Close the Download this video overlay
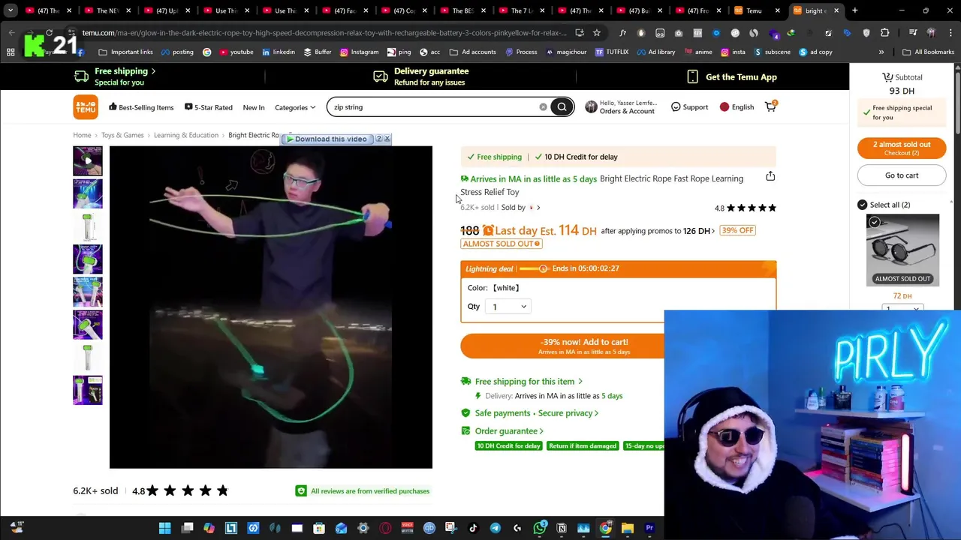 (x=387, y=139)
